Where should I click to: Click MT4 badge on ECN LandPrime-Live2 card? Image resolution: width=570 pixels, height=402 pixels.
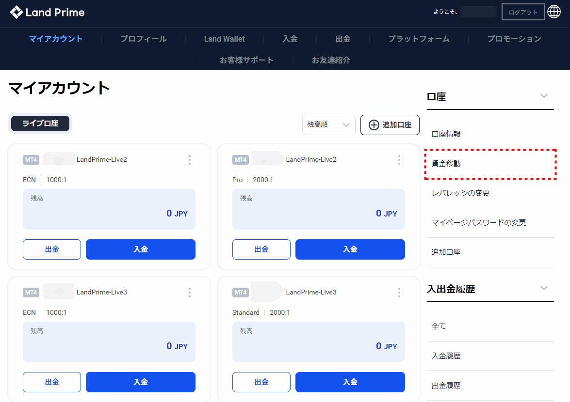pyautogui.click(x=31, y=160)
